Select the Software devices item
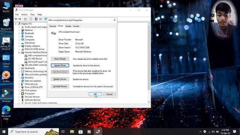Image resolution: width=240 pixels, height=135 pixels. tap(33, 100)
